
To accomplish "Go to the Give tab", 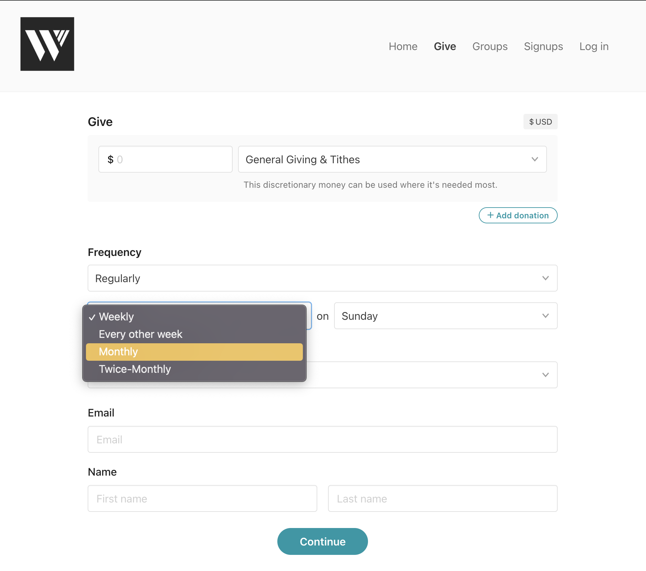I will (x=445, y=46).
